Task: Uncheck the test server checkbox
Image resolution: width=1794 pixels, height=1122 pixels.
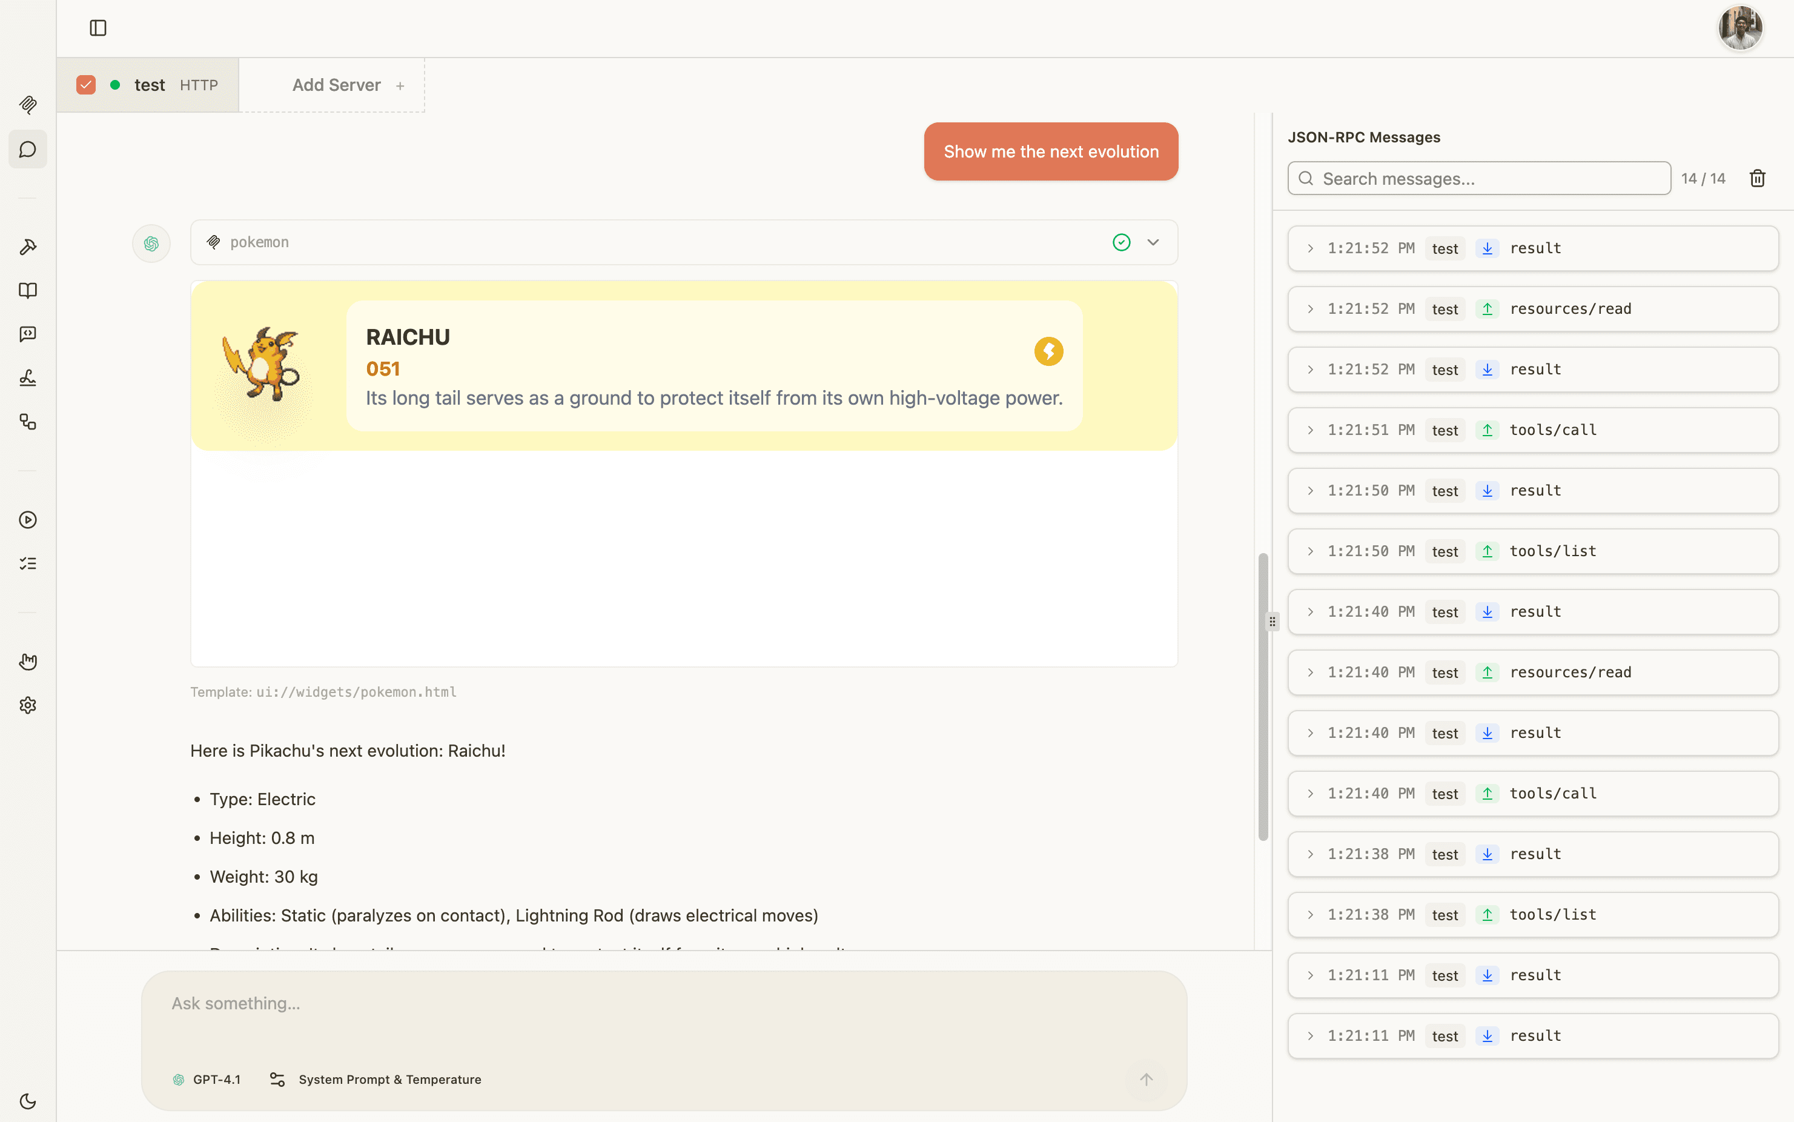Action: coord(86,85)
